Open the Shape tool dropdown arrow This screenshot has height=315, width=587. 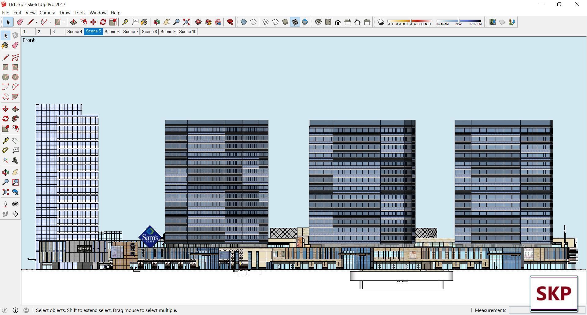tap(64, 22)
